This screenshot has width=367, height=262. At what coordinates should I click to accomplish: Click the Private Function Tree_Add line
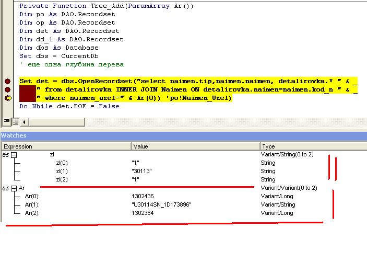[x=106, y=6]
